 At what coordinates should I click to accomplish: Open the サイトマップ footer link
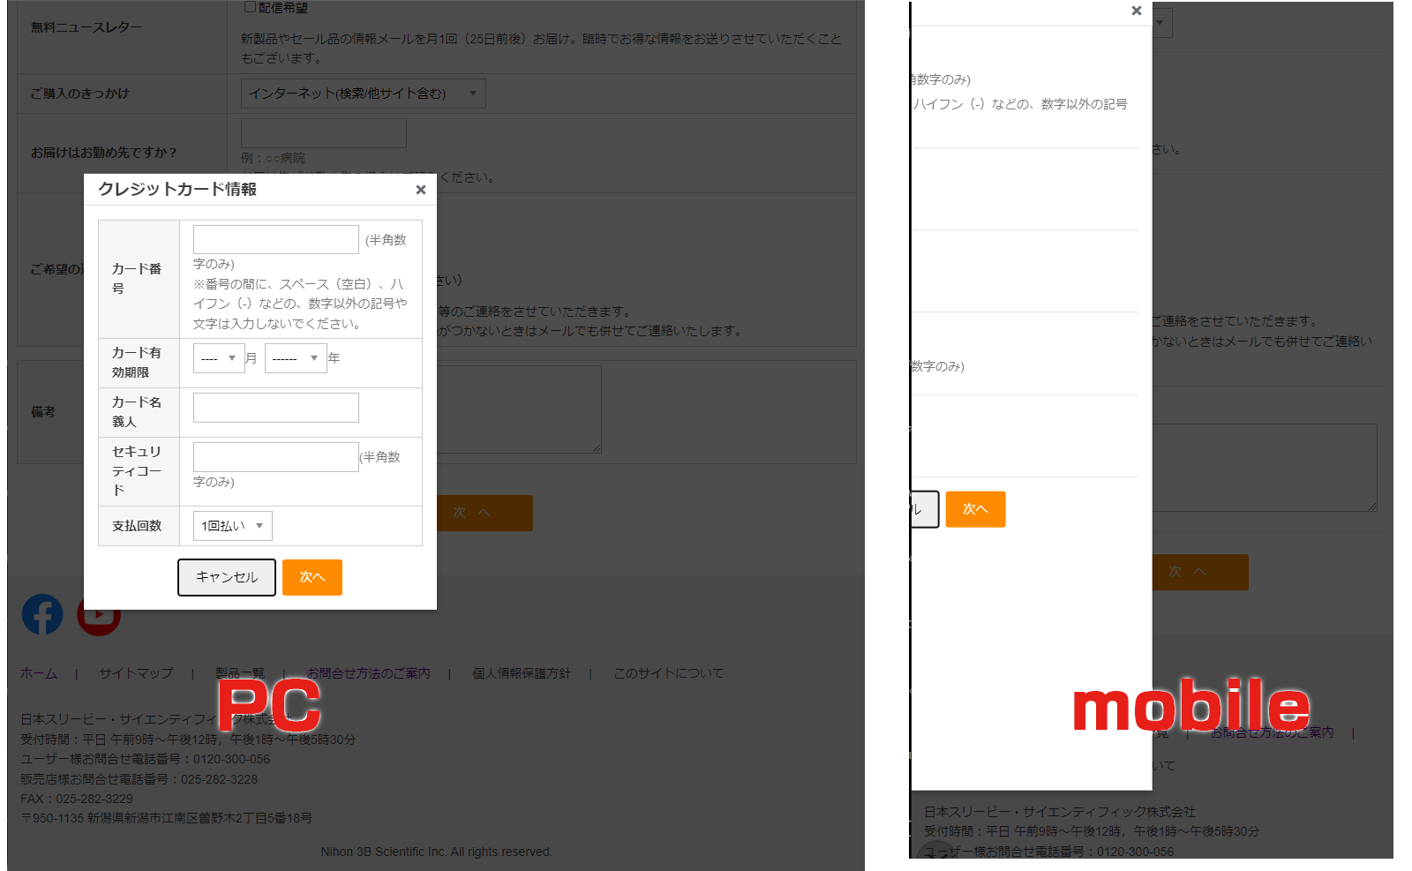click(x=136, y=673)
